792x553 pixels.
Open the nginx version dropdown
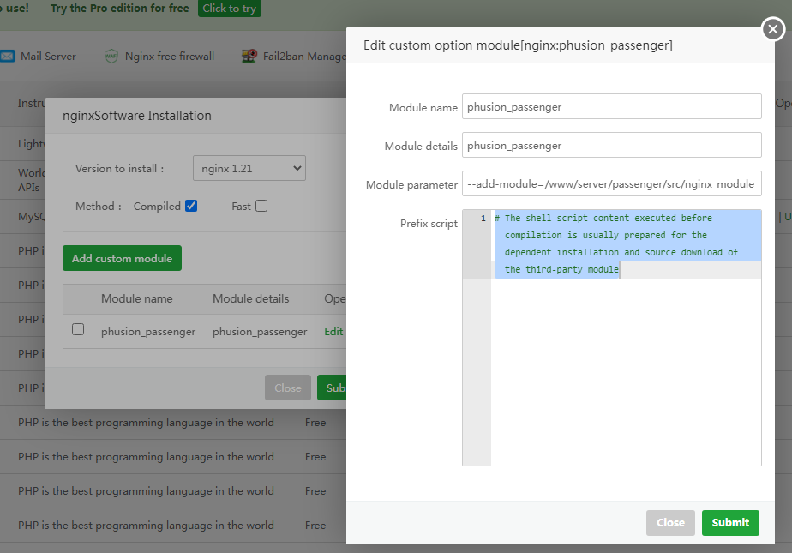[x=249, y=168]
